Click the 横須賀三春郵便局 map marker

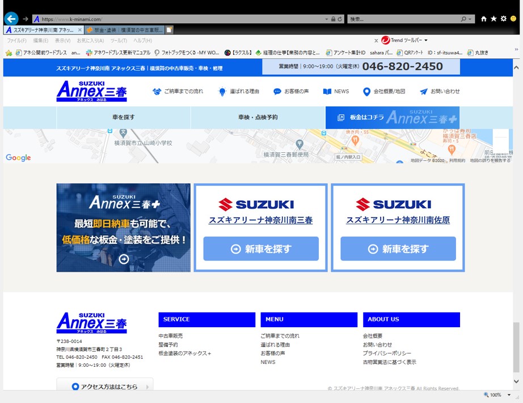[300, 144]
